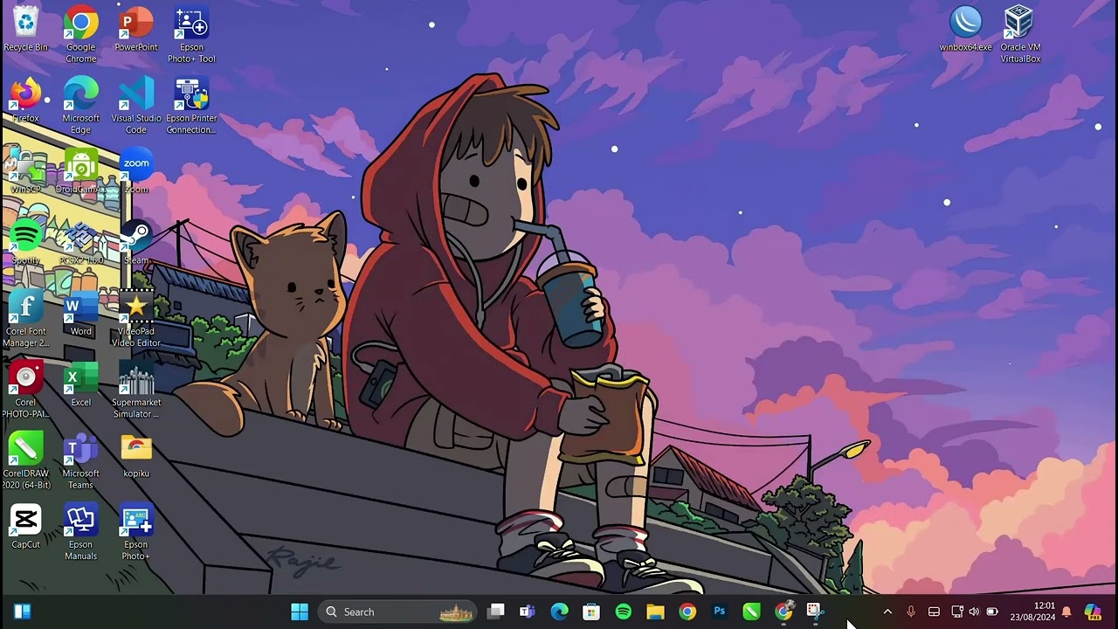The height and width of the screenshot is (629, 1118).
Task: Open Copilot preview from the taskbar corner
Action: pos(1093,612)
